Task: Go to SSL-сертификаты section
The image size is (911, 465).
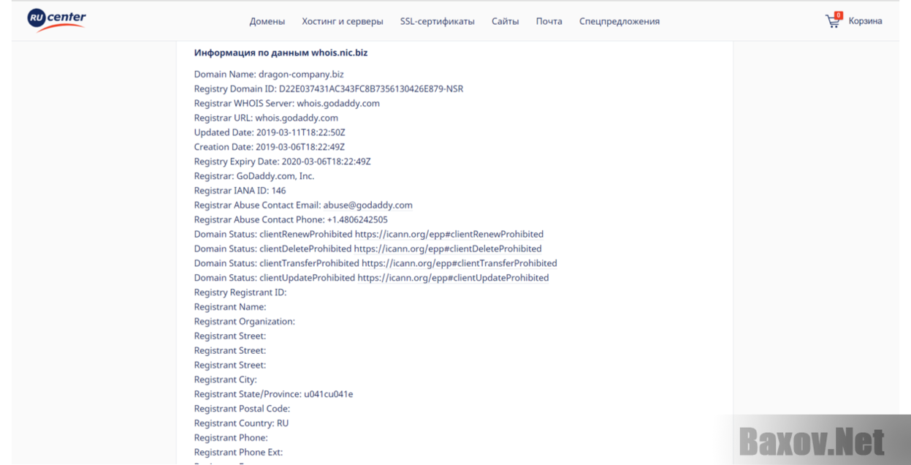Action: tap(438, 21)
